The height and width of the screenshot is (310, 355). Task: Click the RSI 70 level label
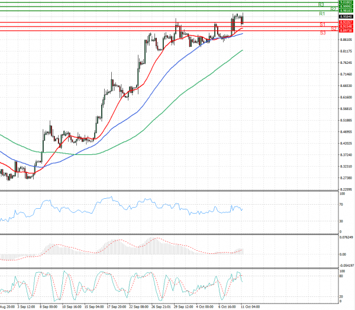(341, 205)
